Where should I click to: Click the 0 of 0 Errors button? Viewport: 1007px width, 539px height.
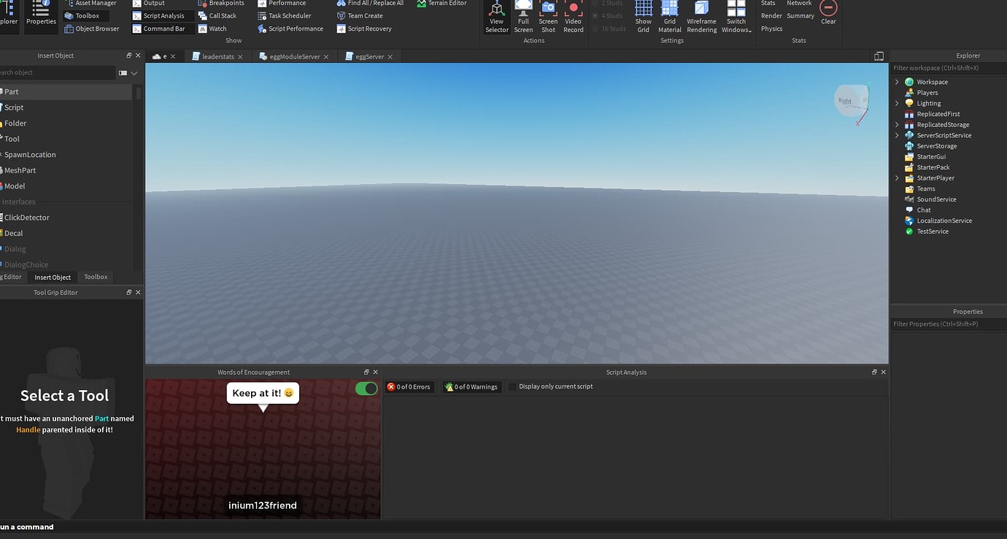pos(409,387)
